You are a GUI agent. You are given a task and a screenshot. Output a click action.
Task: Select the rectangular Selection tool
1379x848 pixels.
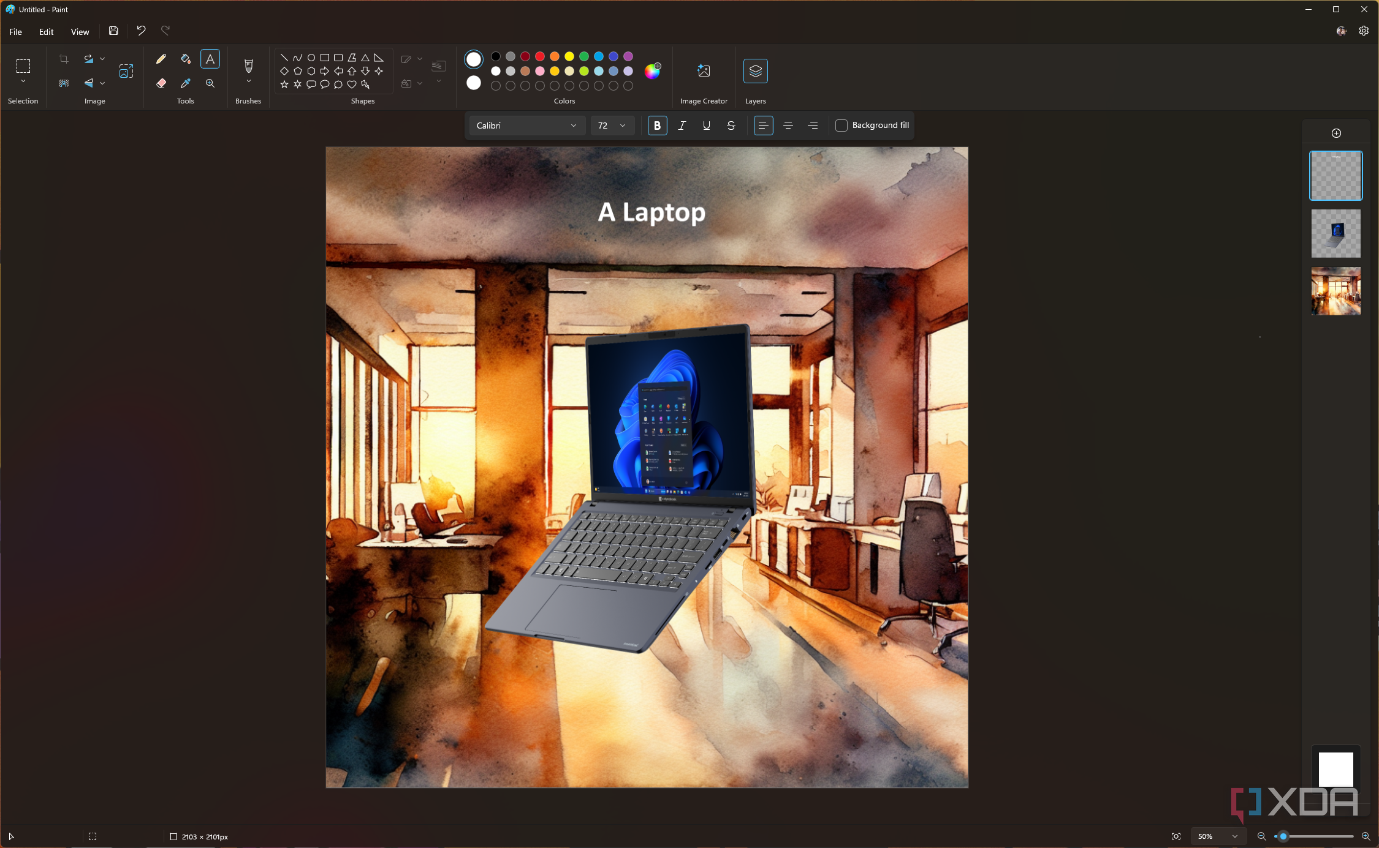[x=23, y=66]
